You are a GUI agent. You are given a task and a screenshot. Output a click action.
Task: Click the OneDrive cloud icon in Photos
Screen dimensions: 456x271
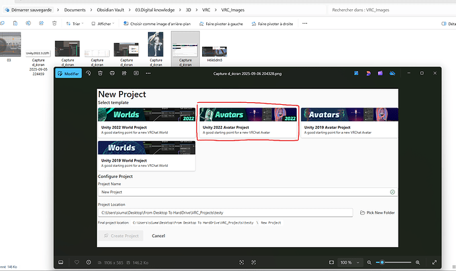coord(394,73)
